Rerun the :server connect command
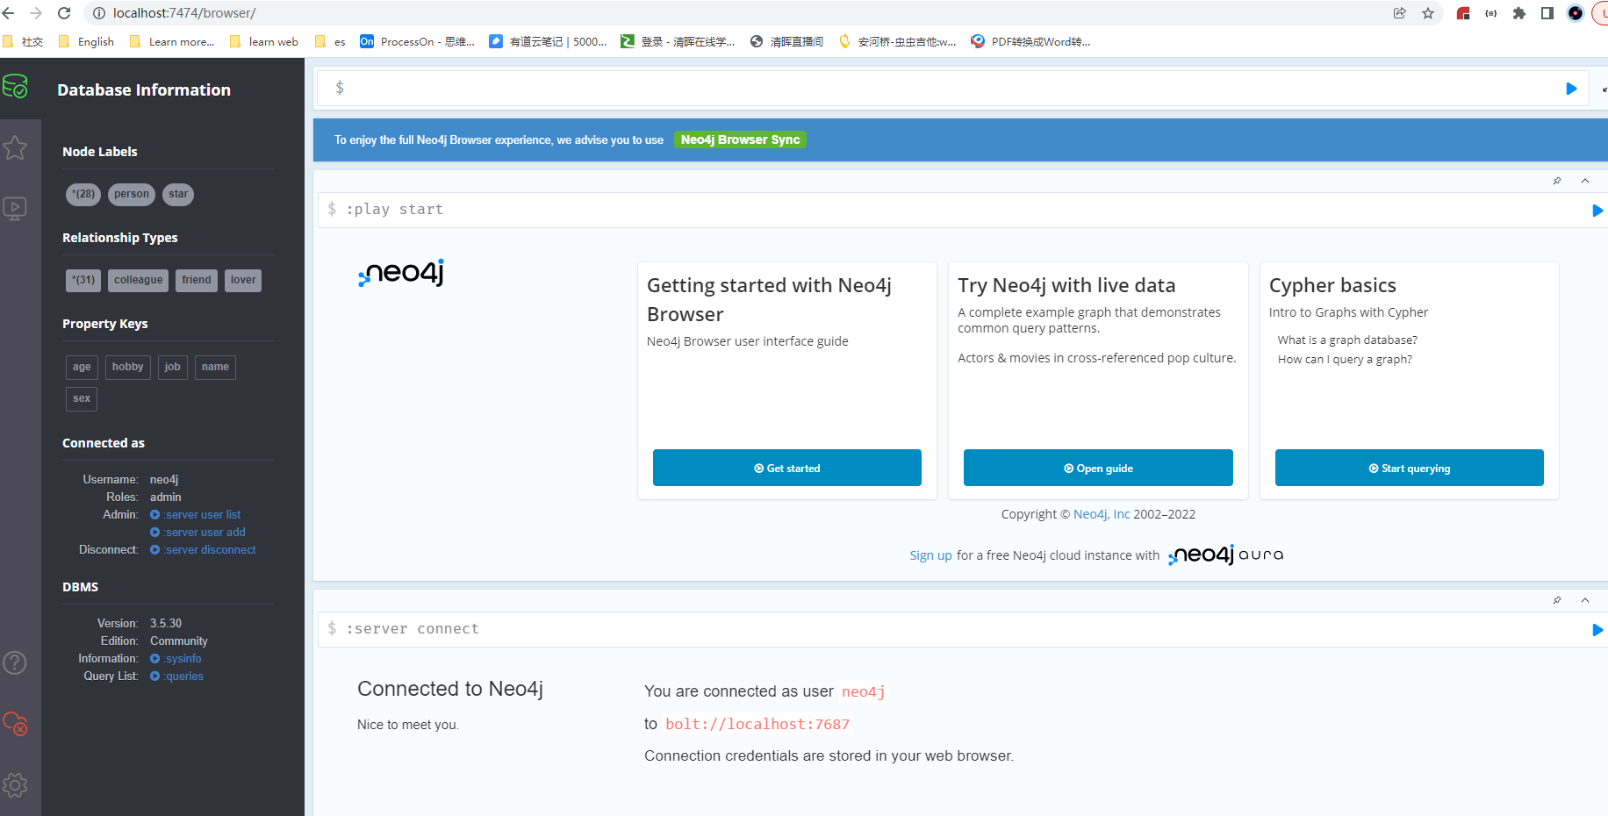 click(x=1597, y=630)
